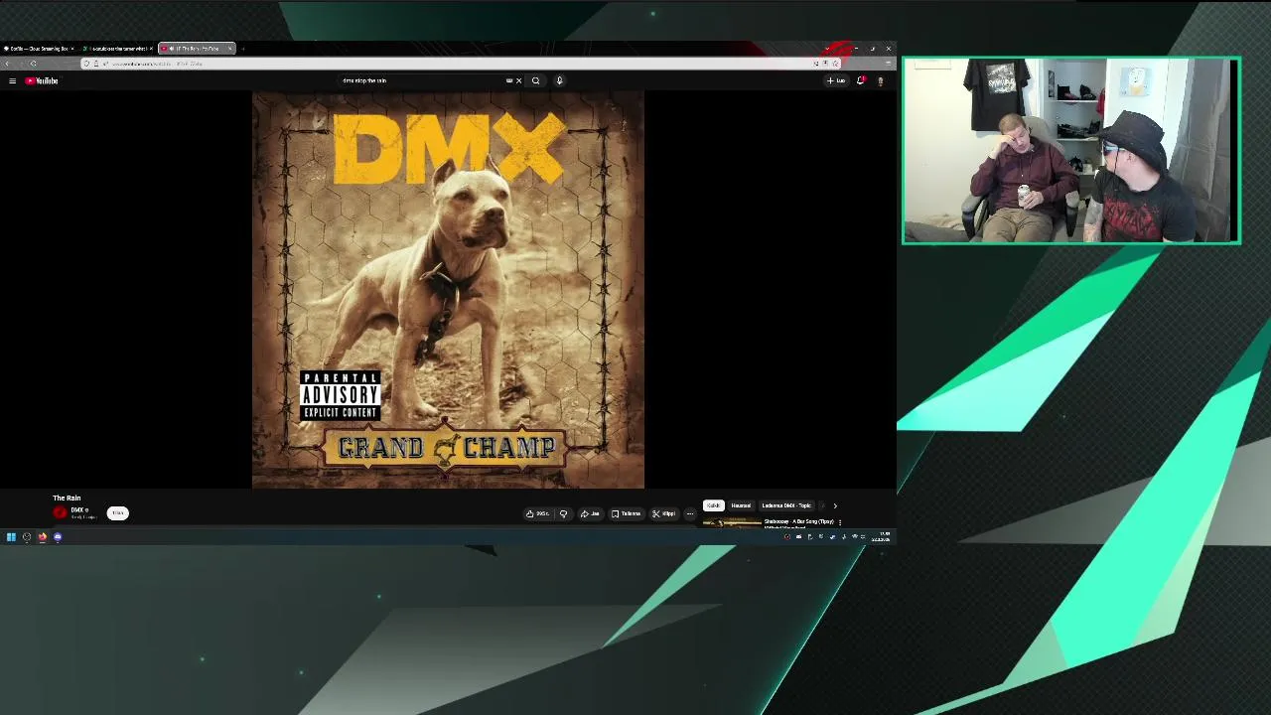Open more actions three-dot menu
The width and height of the screenshot is (1271, 715).
[x=690, y=513]
